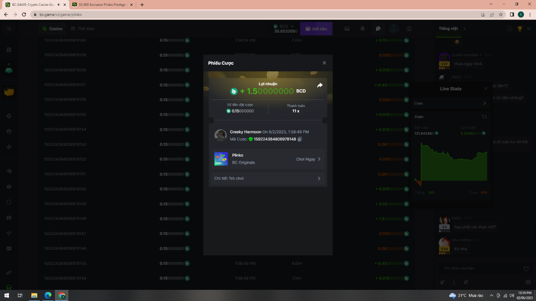The image size is (536, 301).
Task: Expand the Tiếng việt chat room selector
Action: 452,29
